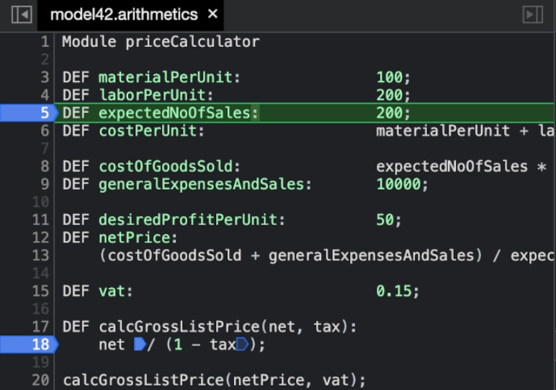Screen dimensions: 556x390
Task: Set a breakpoint on line number 12
Action: [x=40, y=237]
